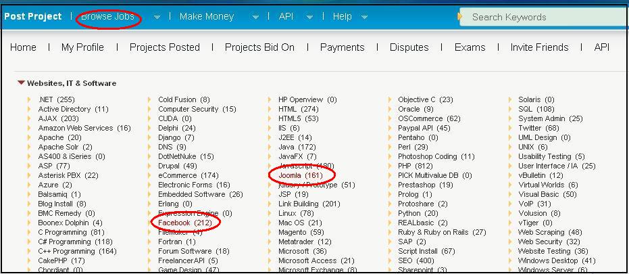Viewport: 629px width, 274px height.
Task: Open the C++ Programming (164) category
Action: (x=78, y=251)
